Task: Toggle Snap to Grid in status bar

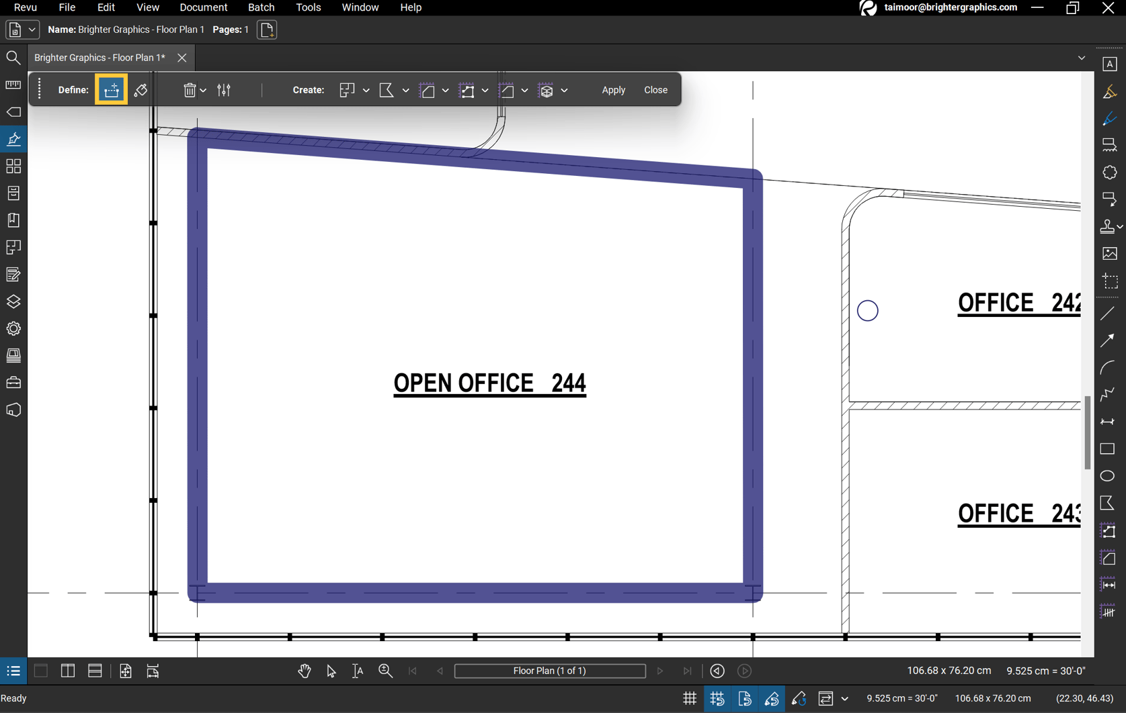Action: pos(717,698)
